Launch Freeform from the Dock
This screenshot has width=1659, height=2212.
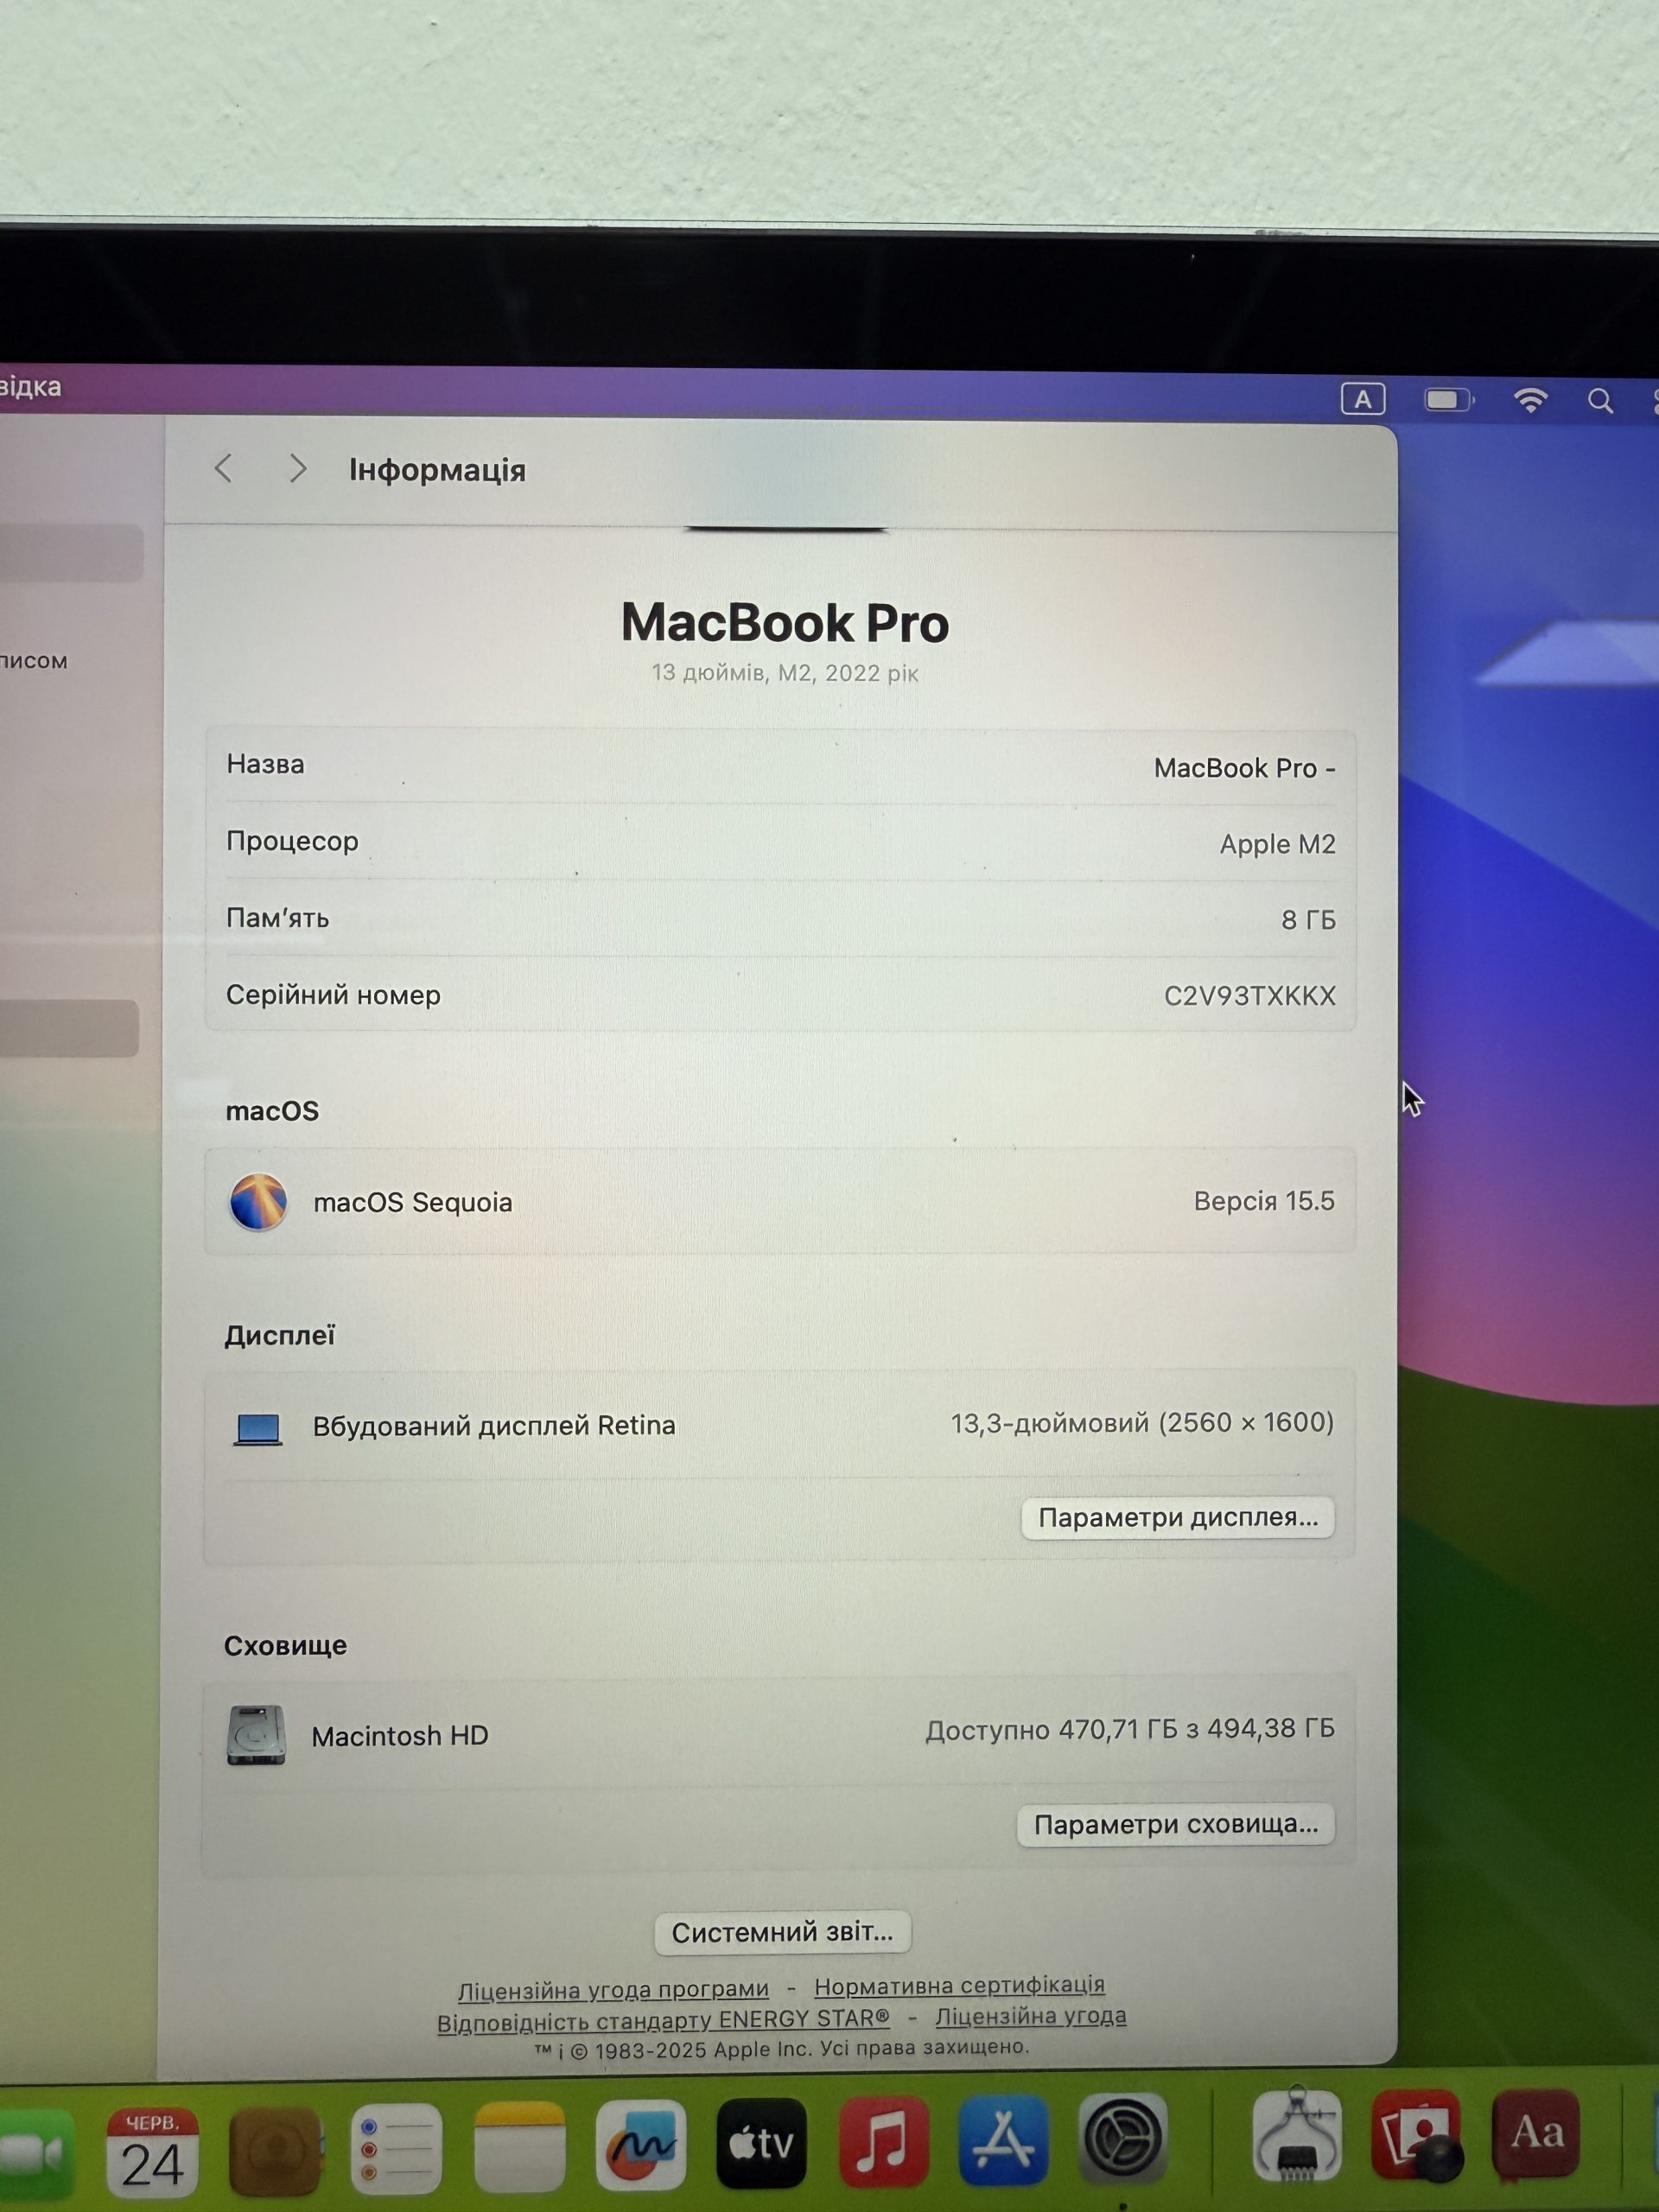click(x=641, y=2146)
